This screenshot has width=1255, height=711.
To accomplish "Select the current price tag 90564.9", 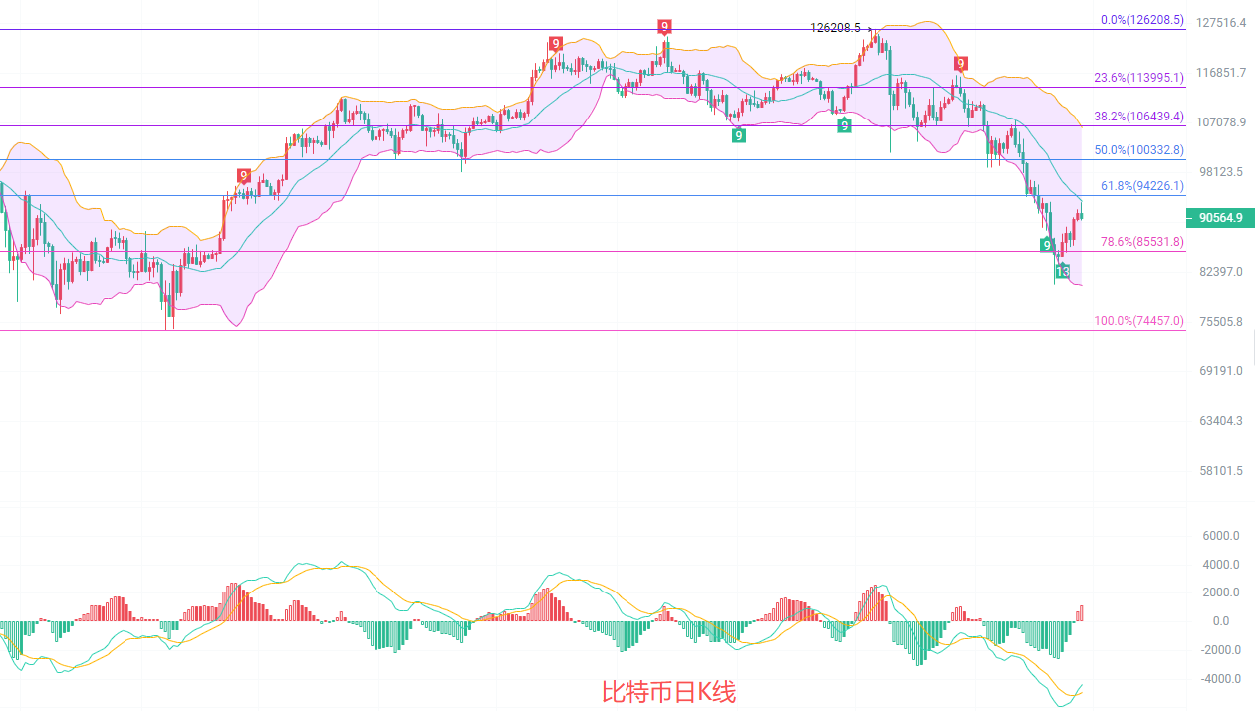I will [1220, 218].
